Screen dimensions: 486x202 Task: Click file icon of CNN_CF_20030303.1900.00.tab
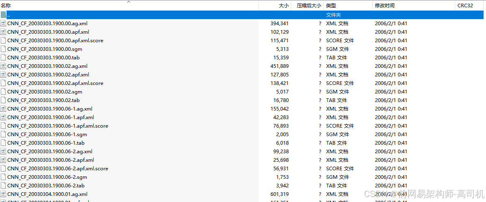(x=3, y=58)
